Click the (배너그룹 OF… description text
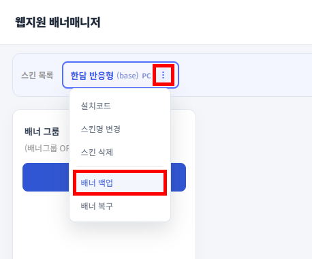The width and height of the screenshot is (312, 259). [47, 148]
